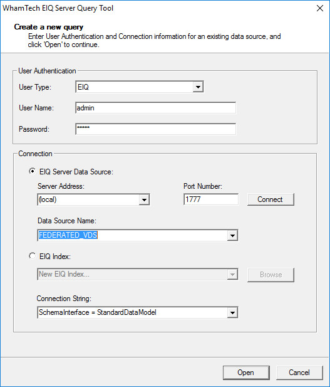Click the User Name input field
This screenshot has height=387, width=330.
(156, 108)
